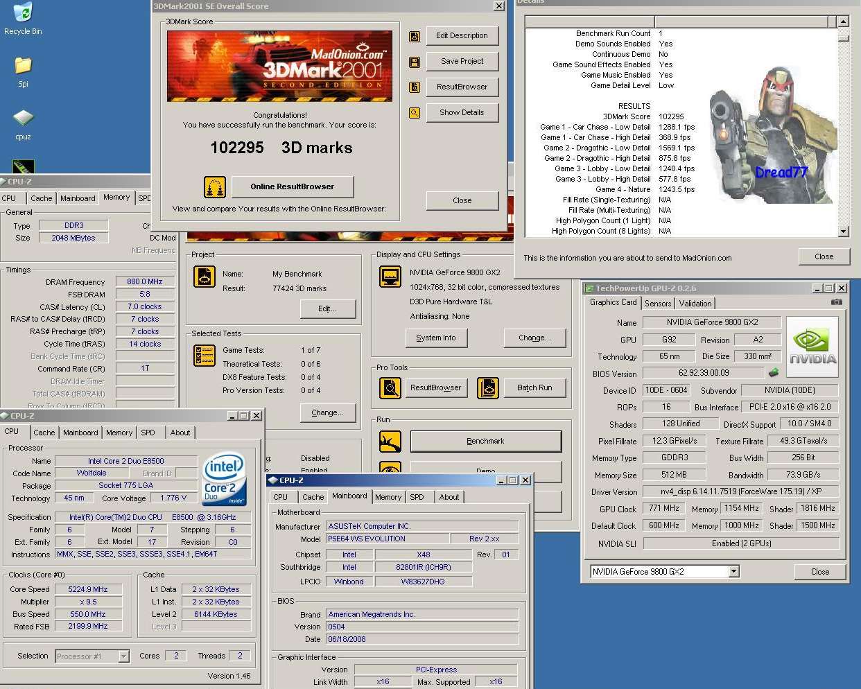Image resolution: width=861 pixels, height=689 pixels.
Task: Click the Details list scrollbar down arrow
Action: point(844,232)
